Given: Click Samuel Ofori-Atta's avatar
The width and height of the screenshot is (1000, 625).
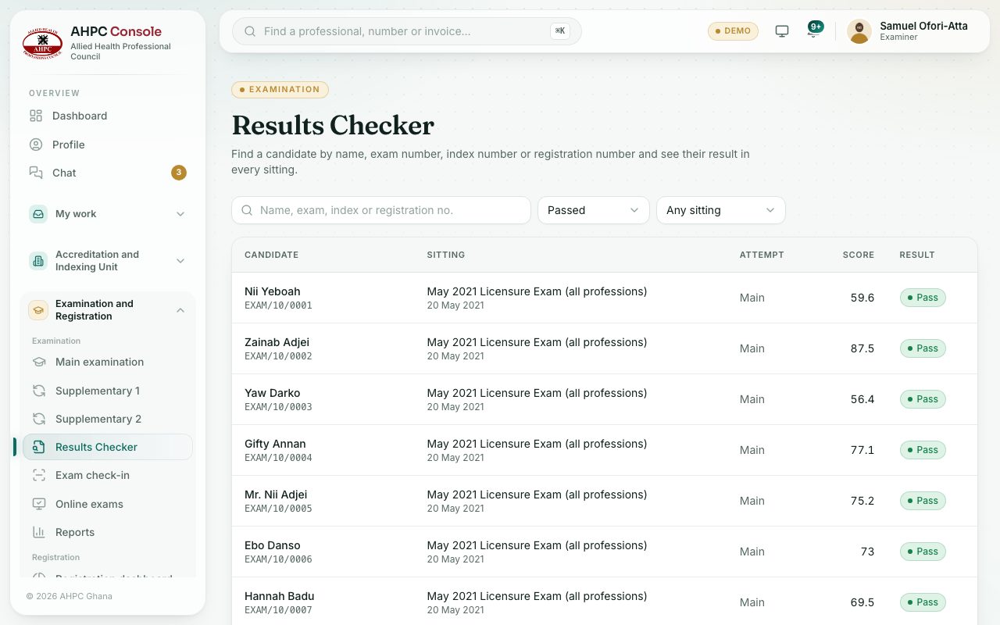Looking at the screenshot, I should point(859,31).
